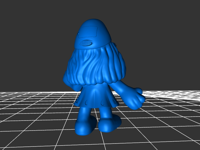
Task: Click the figure's pleated skirt
Action: point(95,96)
